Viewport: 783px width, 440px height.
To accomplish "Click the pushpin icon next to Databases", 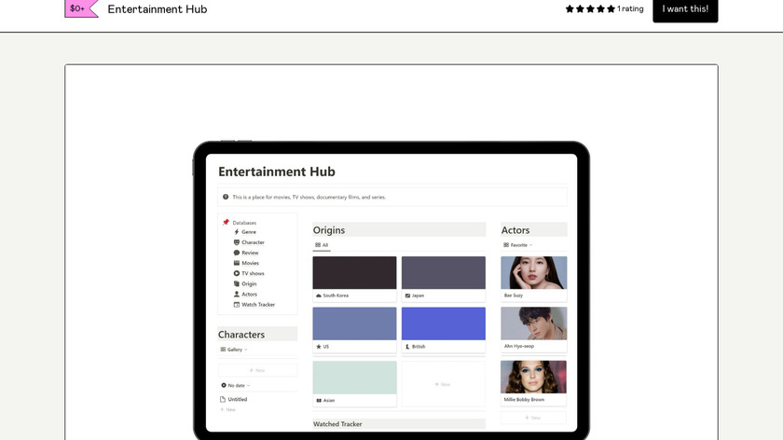I will 226,222.
